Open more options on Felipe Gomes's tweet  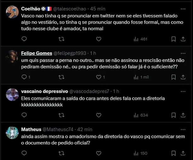coord(183,53)
